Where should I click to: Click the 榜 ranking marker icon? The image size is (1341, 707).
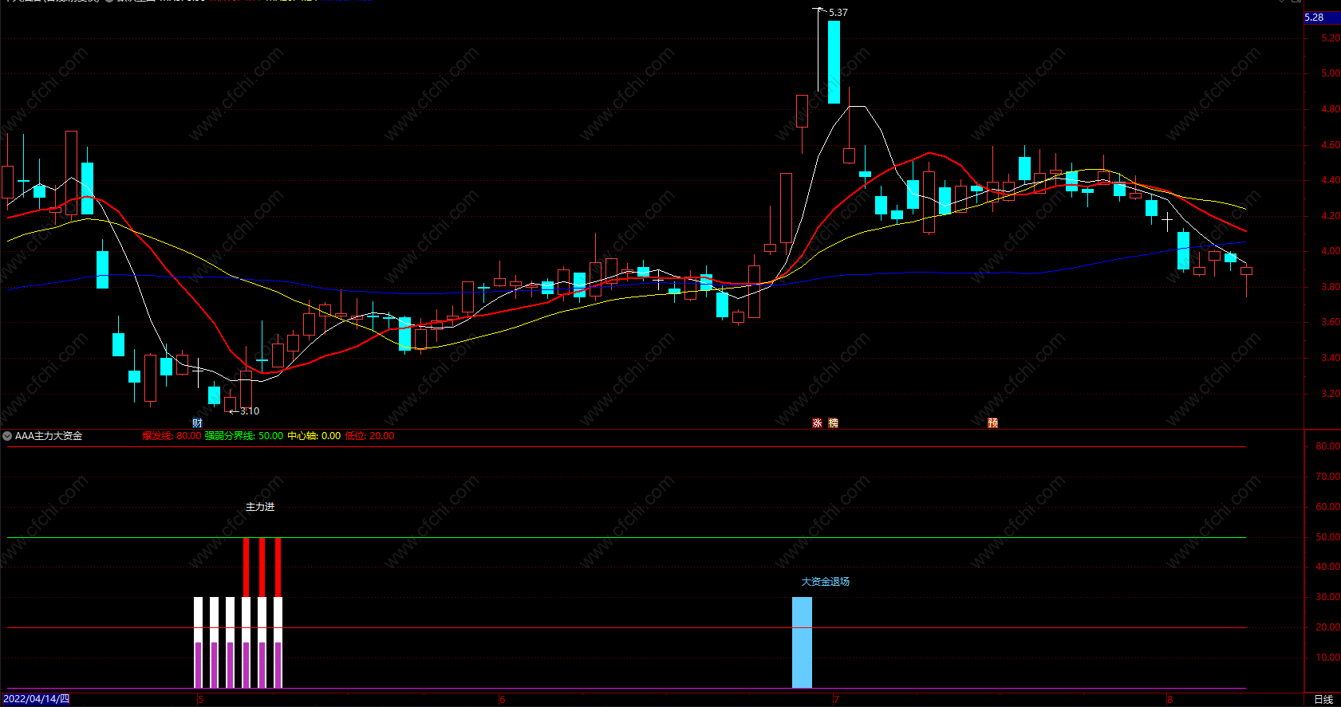coord(833,422)
